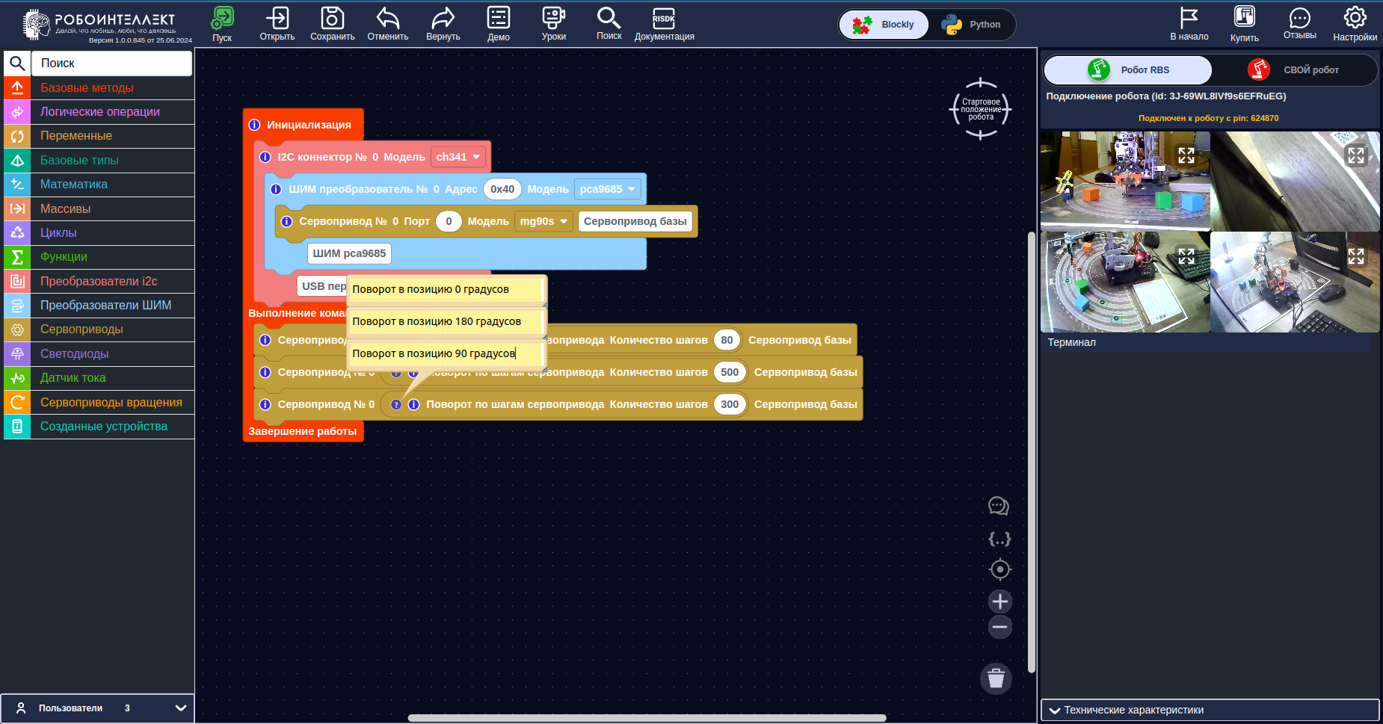Open Базовые методы category
Viewport: 1383px width, 724px height.
(99, 87)
